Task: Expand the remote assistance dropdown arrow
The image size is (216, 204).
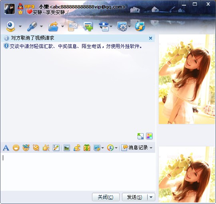Action: (x=129, y=26)
